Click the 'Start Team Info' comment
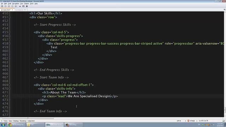Image resolution: width=226 pixels, height=127 pixels. point(51,77)
